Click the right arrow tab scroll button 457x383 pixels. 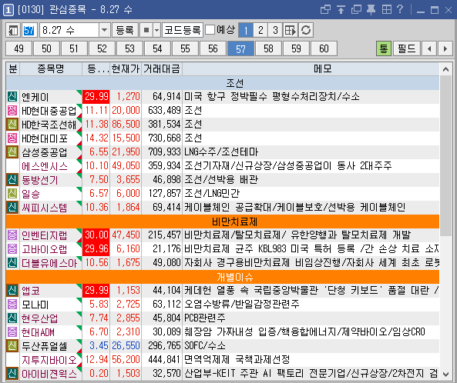[445, 48]
